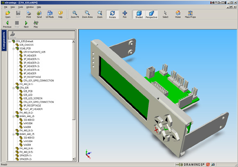Open Help from the toolbar
The height and width of the screenshot is (167, 238).
[x=61, y=15]
